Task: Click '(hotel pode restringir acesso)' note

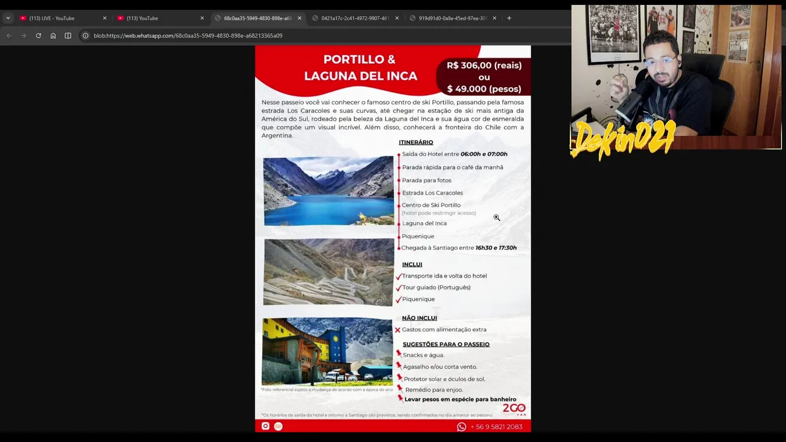Action: (x=438, y=213)
